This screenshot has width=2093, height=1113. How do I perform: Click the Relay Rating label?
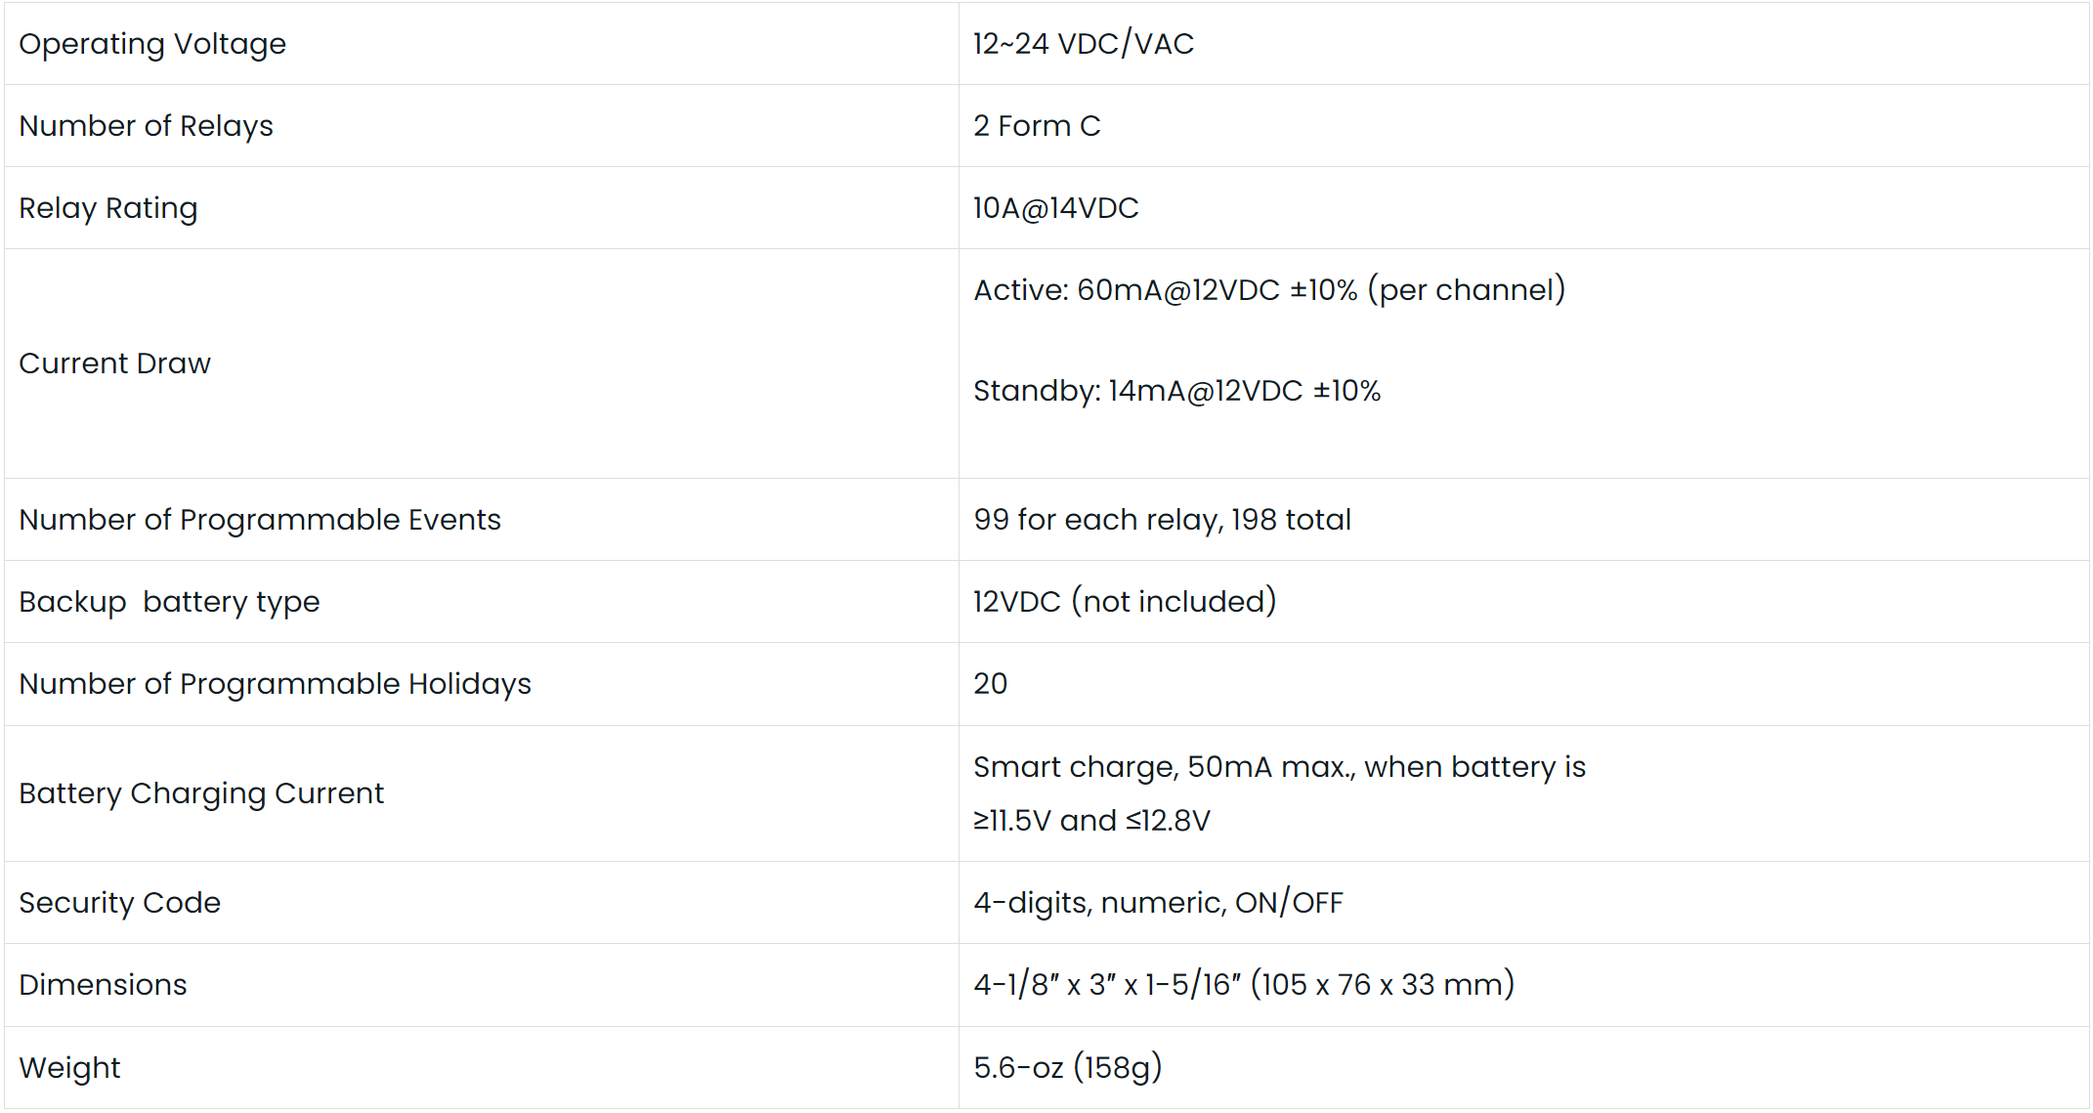107,208
